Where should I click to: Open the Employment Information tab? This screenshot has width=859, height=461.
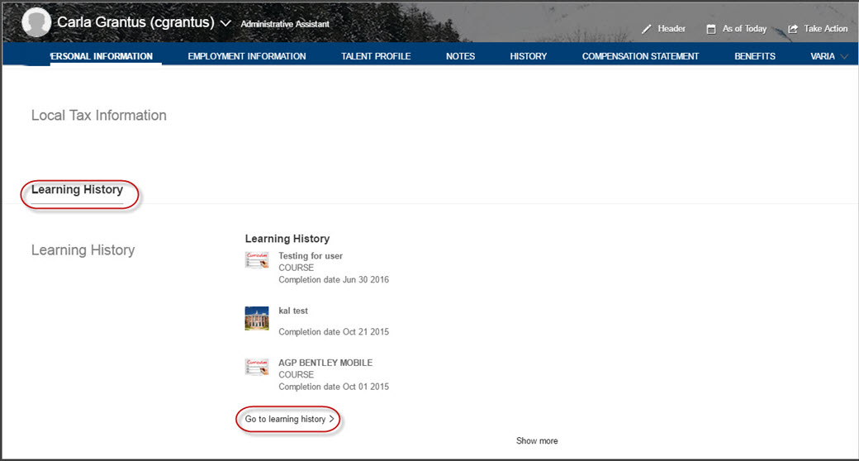(247, 56)
